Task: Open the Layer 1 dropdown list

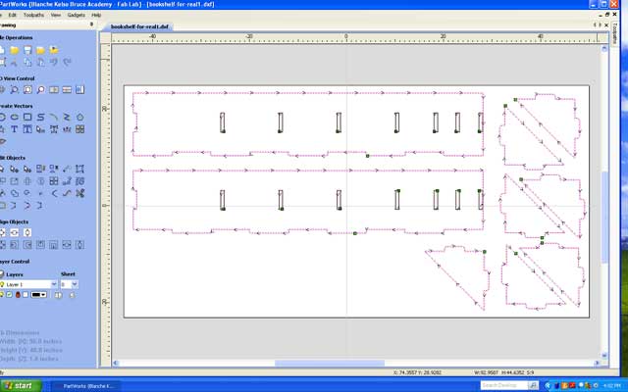Action: [54, 284]
